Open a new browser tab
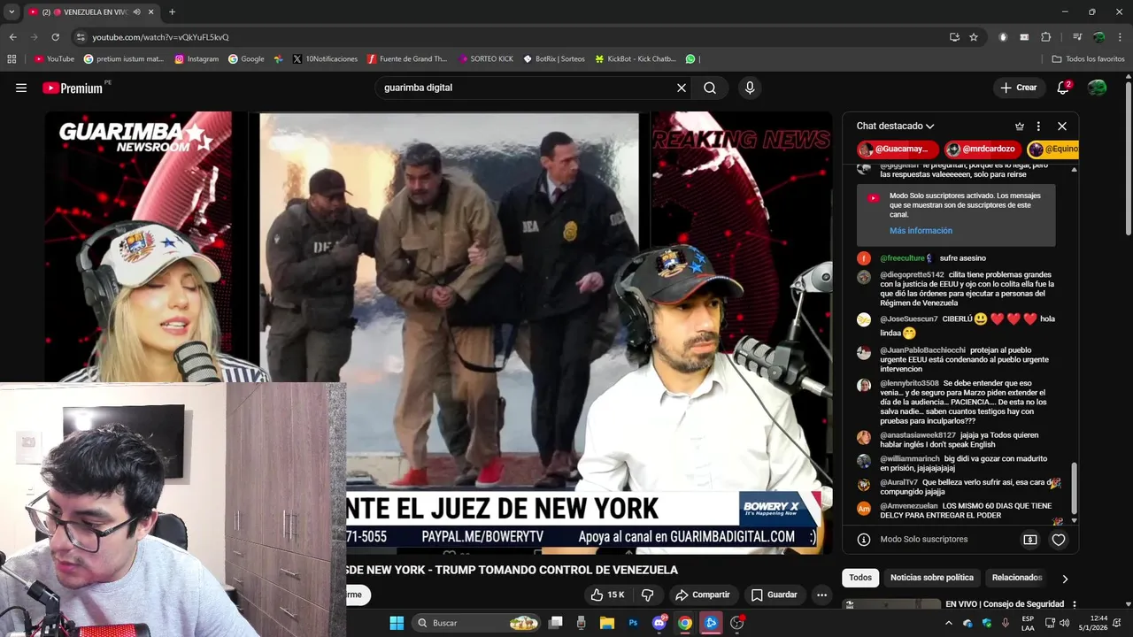1133x637 pixels. pos(172,12)
